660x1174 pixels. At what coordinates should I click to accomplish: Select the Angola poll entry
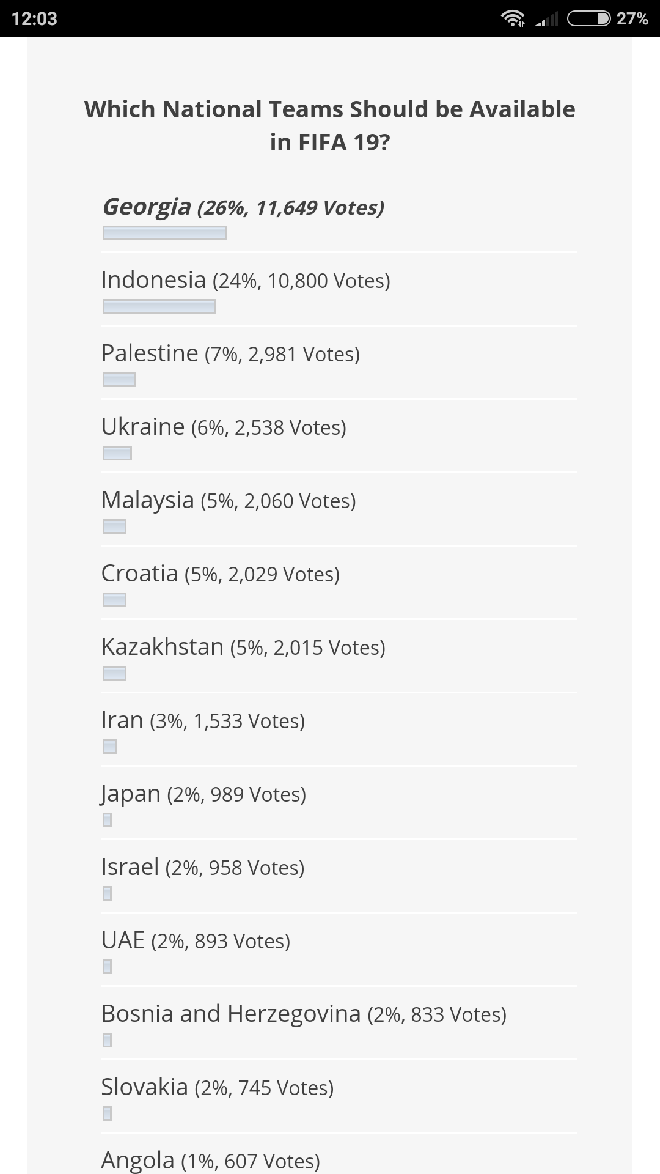click(x=210, y=1160)
